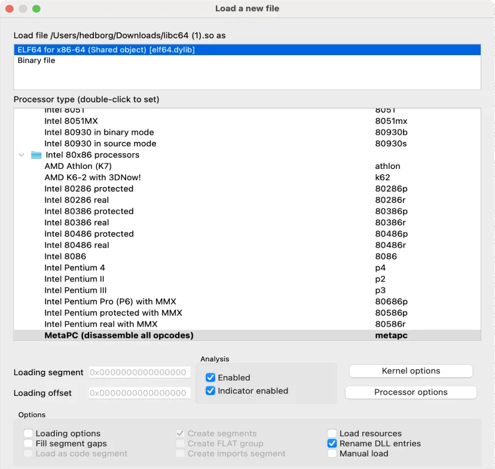Viewport: 495px width, 469px height.
Task: Select Intel Pentium II processor
Action: pyautogui.click(x=247, y=279)
